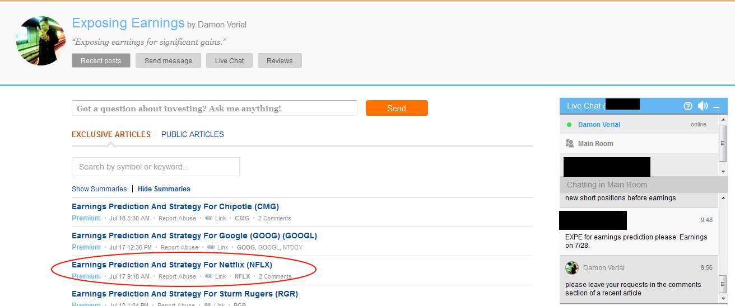Open the Netflix (NFLX) earnings article
This screenshot has height=306, width=735.
(172, 265)
